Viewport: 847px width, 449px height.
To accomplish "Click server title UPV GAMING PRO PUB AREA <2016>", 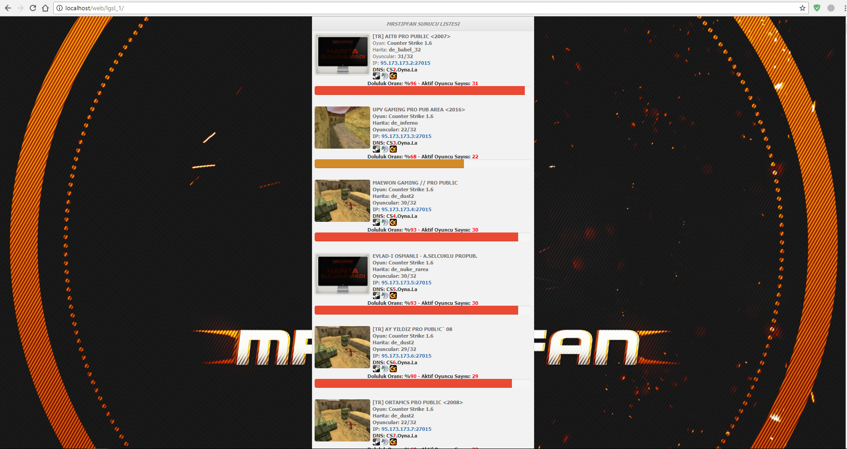I will (419, 110).
